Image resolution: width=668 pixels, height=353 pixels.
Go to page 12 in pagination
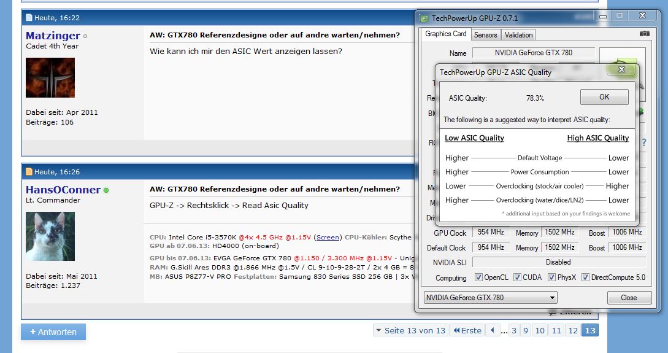tap(573, 330)
